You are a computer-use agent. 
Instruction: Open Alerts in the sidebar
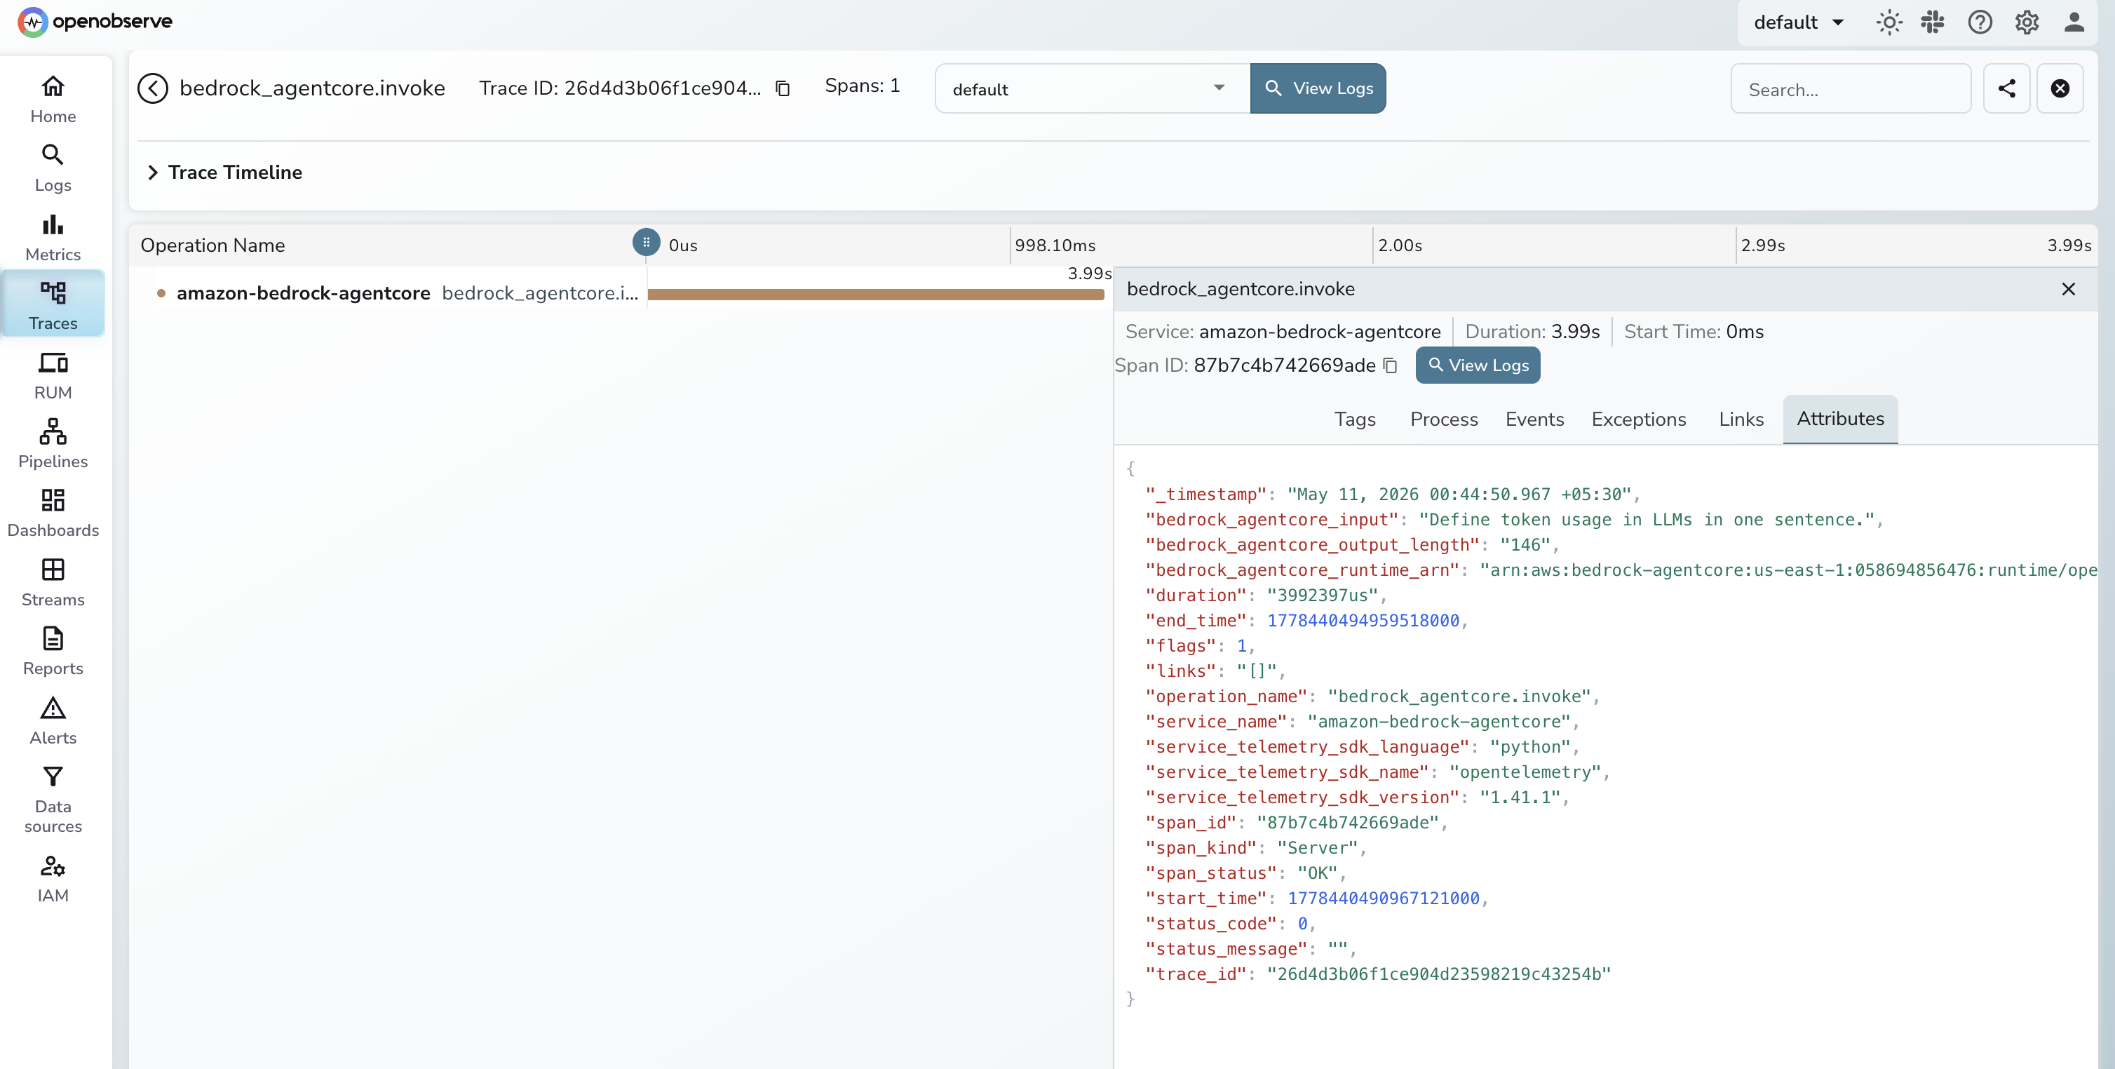(x=53, y=721)
